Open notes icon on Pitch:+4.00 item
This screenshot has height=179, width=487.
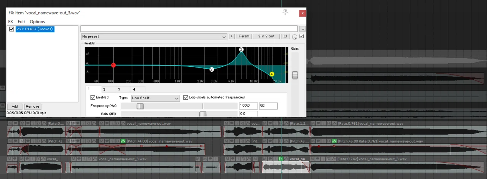[107, 141]
